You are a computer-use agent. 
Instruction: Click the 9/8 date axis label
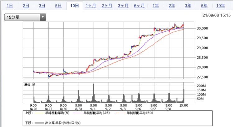168,109
